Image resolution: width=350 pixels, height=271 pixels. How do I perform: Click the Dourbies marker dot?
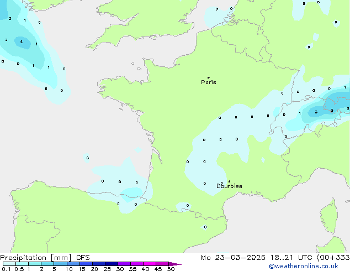(x=229, y=181)
